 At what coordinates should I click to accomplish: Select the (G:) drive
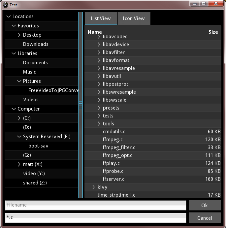click(27, 155)
